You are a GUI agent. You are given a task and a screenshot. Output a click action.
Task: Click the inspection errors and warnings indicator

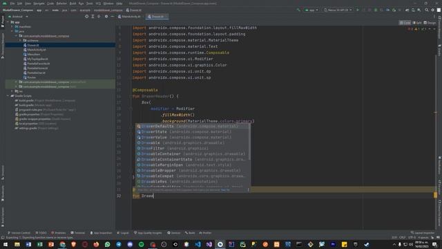[418, 29]
